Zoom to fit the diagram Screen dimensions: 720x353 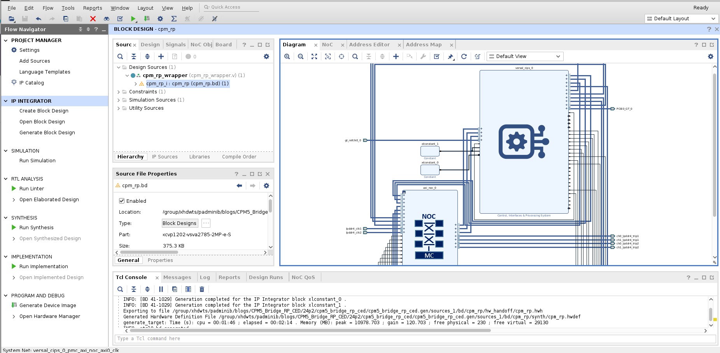[314, 56]
